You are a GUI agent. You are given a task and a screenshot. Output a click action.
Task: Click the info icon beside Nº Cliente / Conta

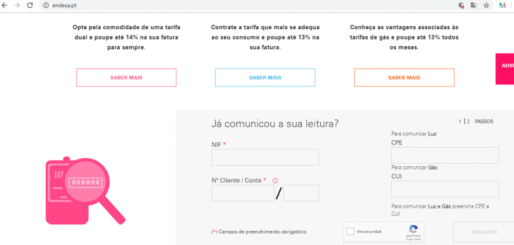(276, 181)
